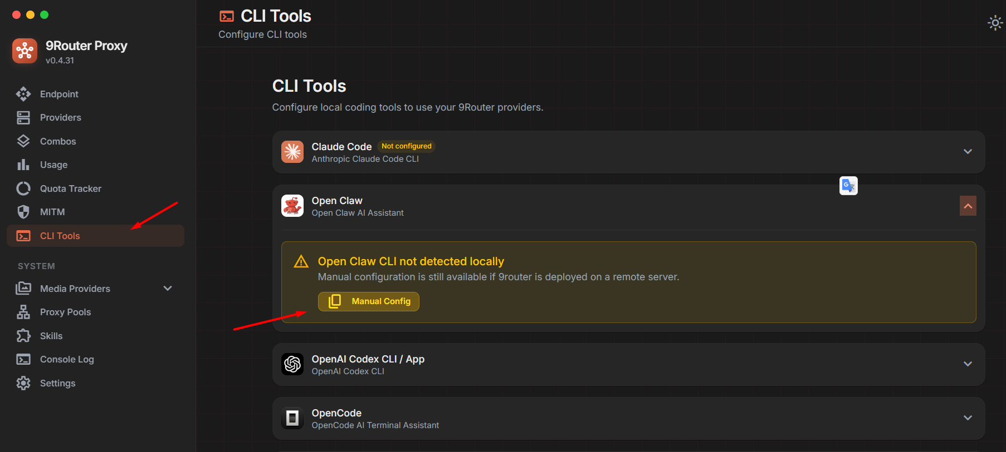Viewport: 1006px width, 452px height.
Task: Click the warning triangle icon in Open Claw alert
Action: [301, 261]
